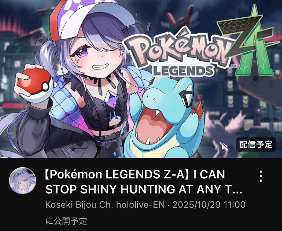This screenshot has height=231, width=282.
Task: Click the cursor arrow beside 配信予定 badge
Action: click(224, 146)
